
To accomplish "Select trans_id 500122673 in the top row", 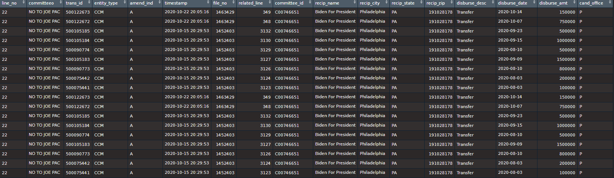I will pyautogui.click(x=78, y=12).
